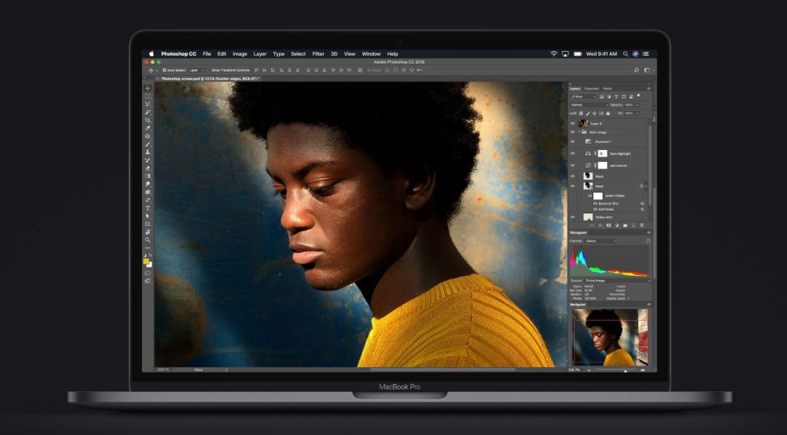Select the Spot Healing Brush tool
This screenshot has width=787, height=435.
click(x=147, y=136)
